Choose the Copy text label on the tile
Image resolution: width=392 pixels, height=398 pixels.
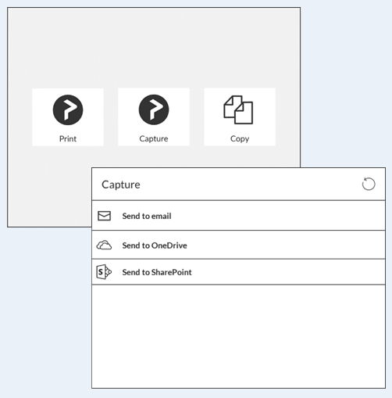tap(240, 138)
